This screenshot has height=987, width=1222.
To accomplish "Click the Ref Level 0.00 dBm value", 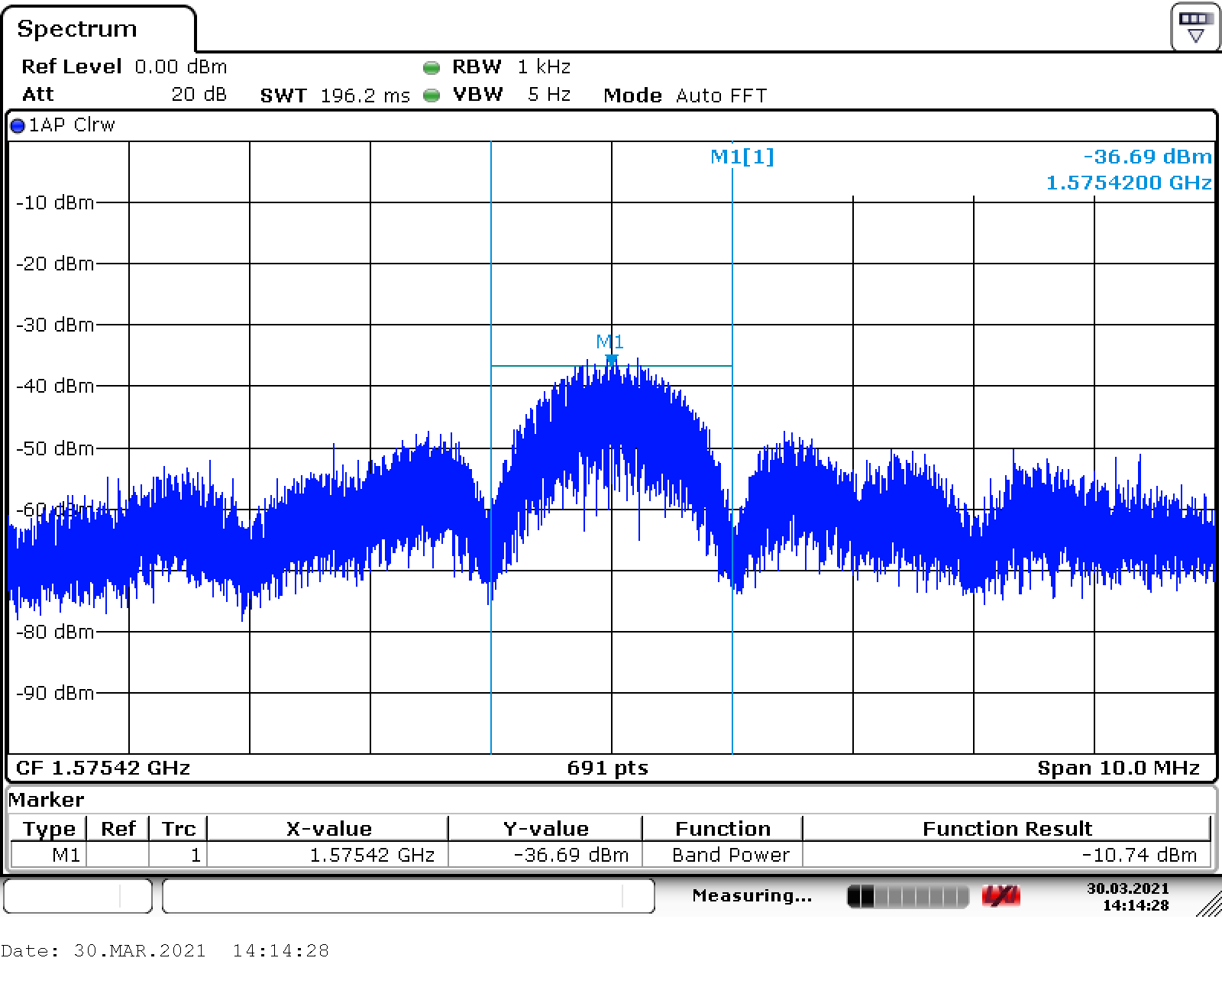I will click(x=180, y=67).
